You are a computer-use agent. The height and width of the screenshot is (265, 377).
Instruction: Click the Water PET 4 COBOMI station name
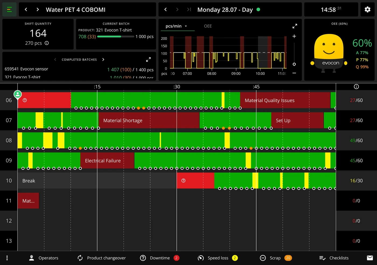[76, 10]
